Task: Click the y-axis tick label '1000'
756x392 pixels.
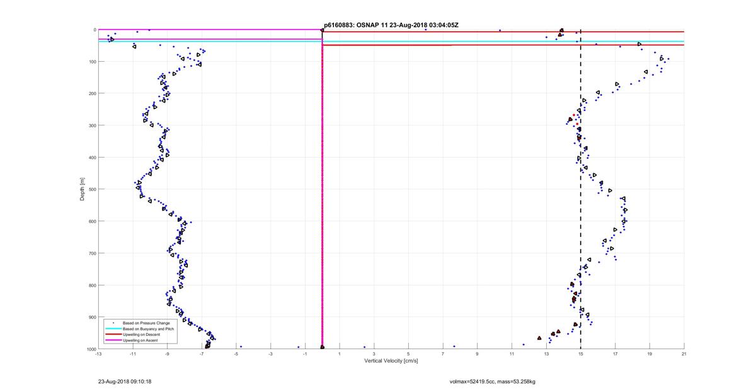Action: tap(91, 349)
